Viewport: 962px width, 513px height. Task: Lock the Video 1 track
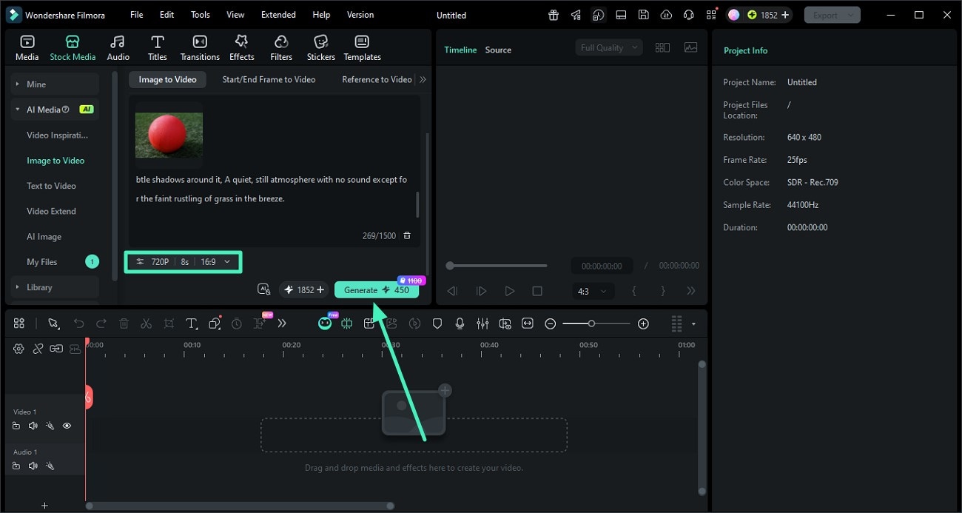click(16, 426)
